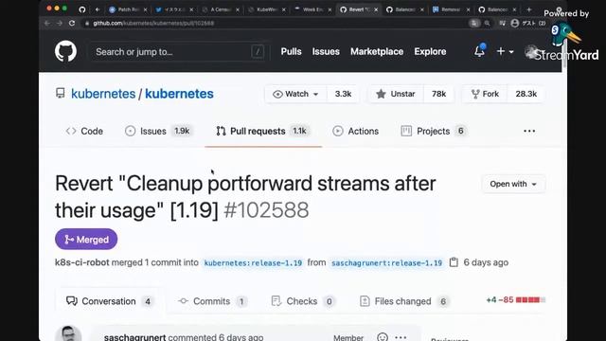Switch to the Pull requests tab
Screen dimensions: 606x341
coord(263,132)
